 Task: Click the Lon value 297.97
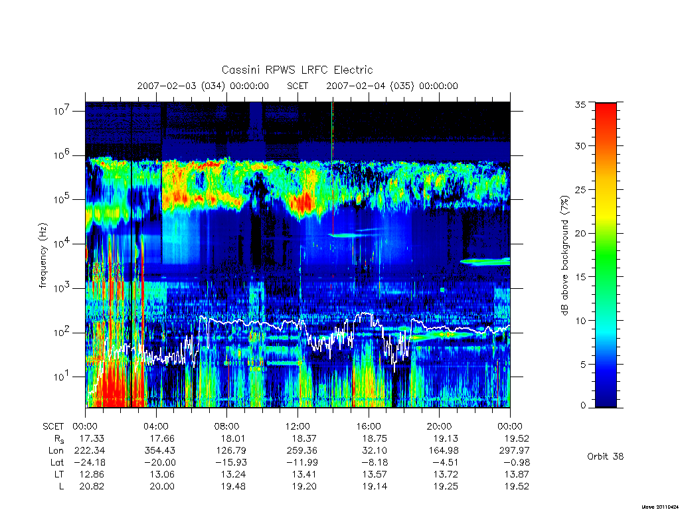click(514, 451)
